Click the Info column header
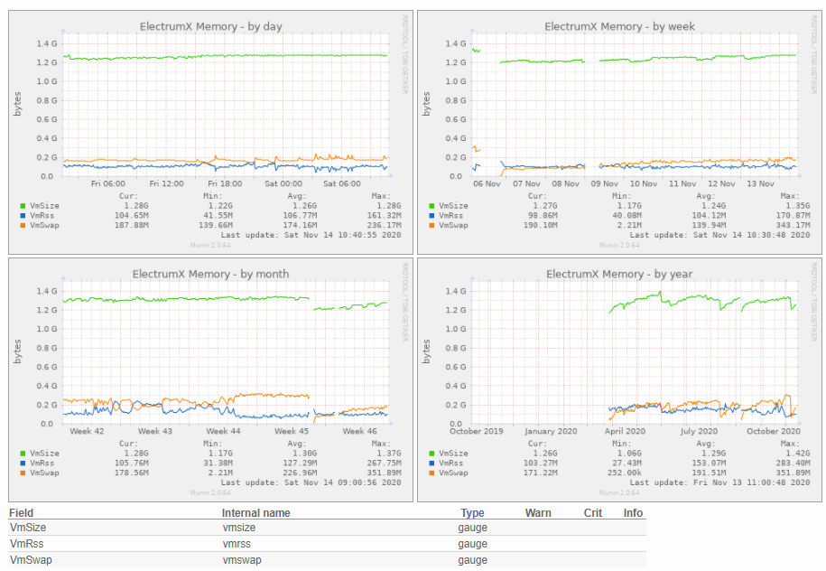The width and height of the screenshot is (826, 571). pos(633,513)
